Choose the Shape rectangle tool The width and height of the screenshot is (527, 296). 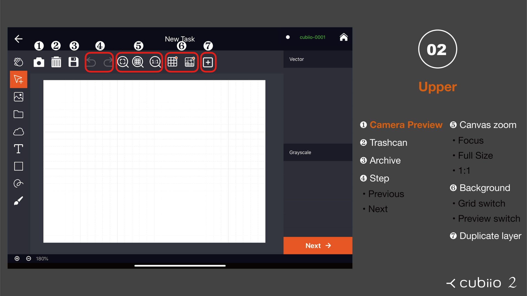[18, 166]
